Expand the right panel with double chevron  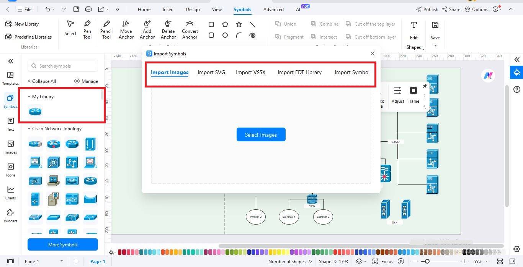(x=517, y=60)
